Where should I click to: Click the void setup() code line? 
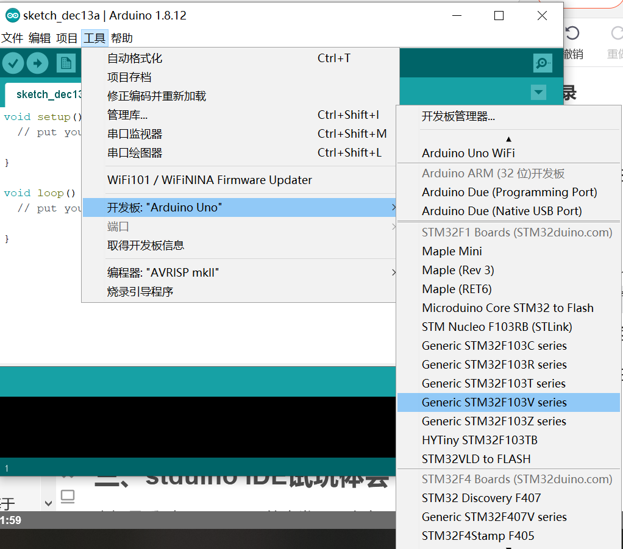pyautogui.click(x=43, y=117)
